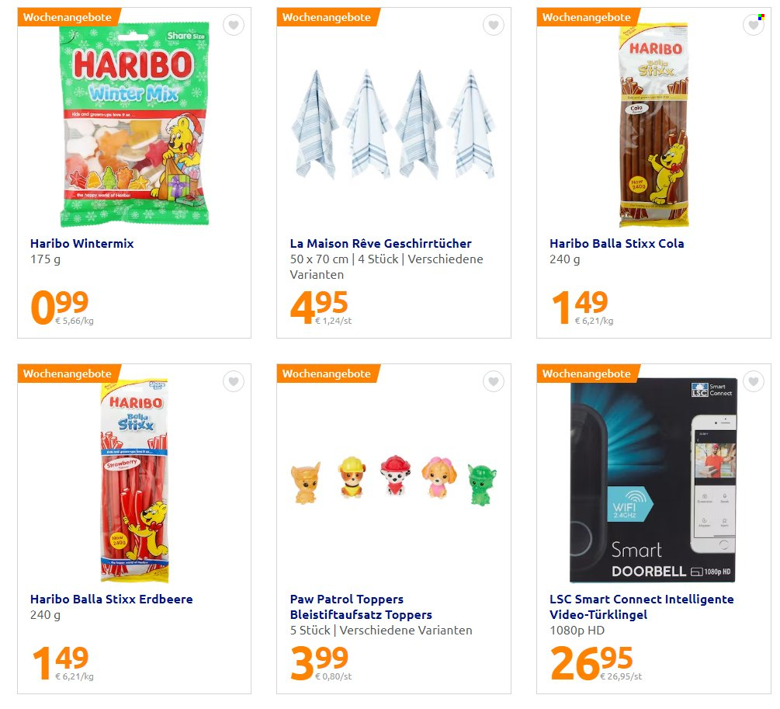Click heart icon on La Maison Rêve Geschirrtücher

(x=494, y=25)
